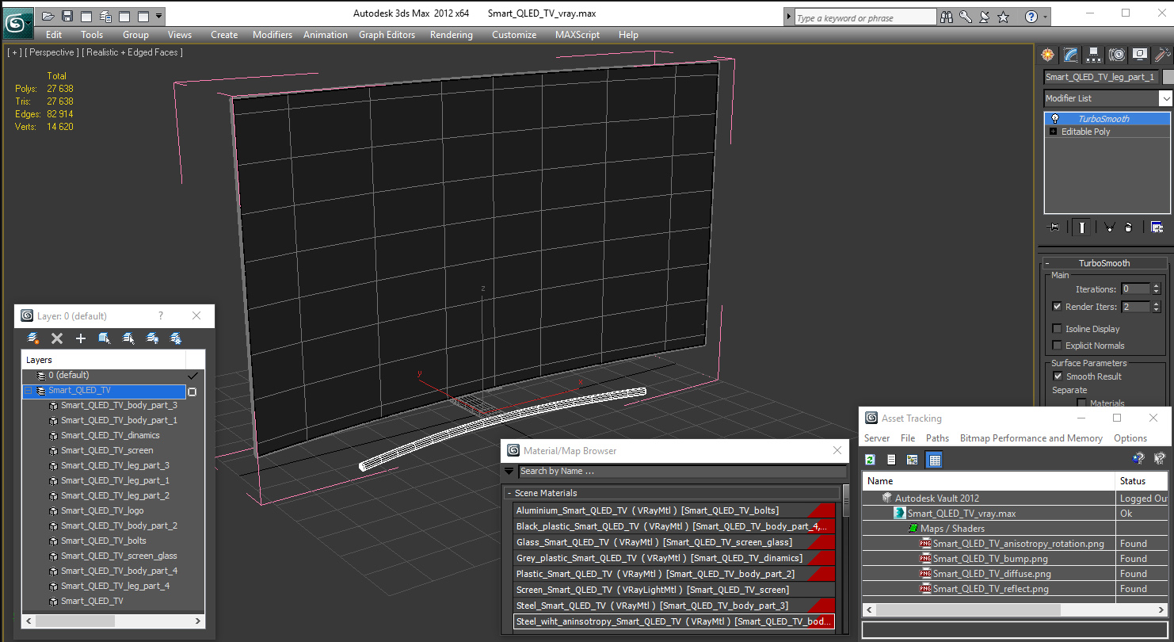The height and width of the screenshot is (642, 1174).
Task: Click the Save File floppy disk icon
Action: pyautogui.click(x=67, y=16)
